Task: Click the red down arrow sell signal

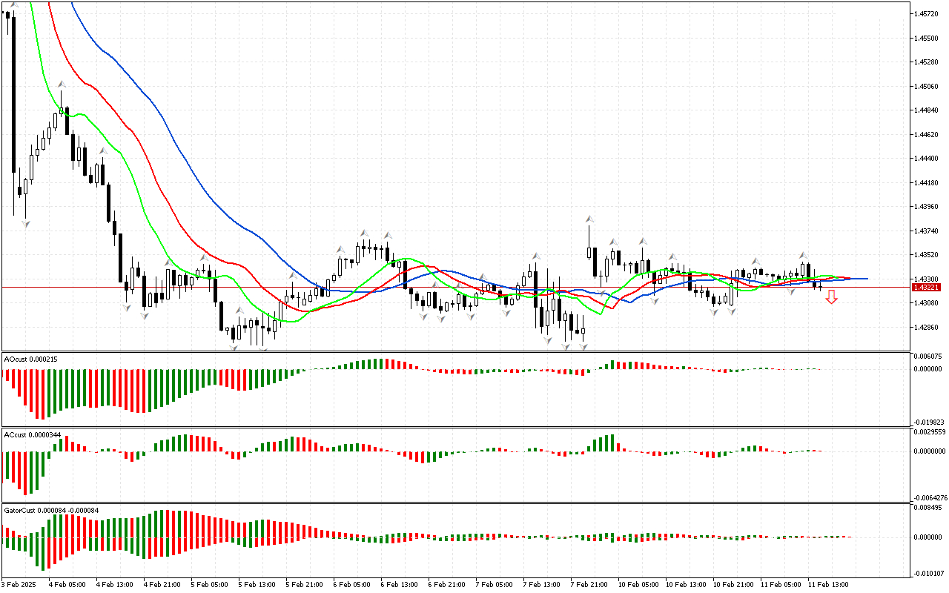Action: tap(832, 297)
